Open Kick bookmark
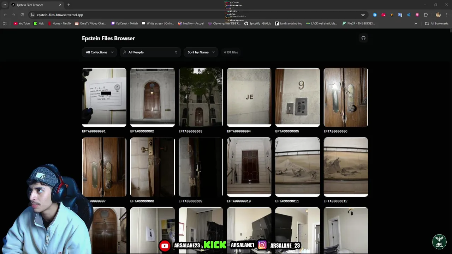The image size is (452, 254). click(38, 24)
